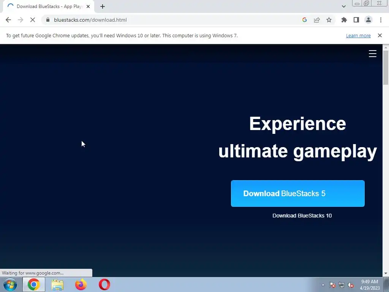Open the muted volume tray icon
This screenshot has width=389, height=292.
pos(351,285)
